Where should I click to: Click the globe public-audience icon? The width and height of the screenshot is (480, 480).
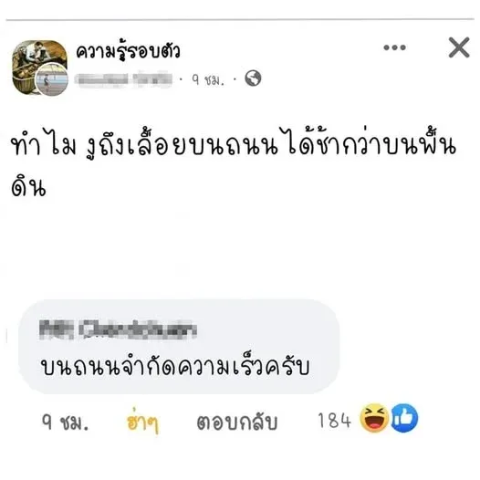253,78
